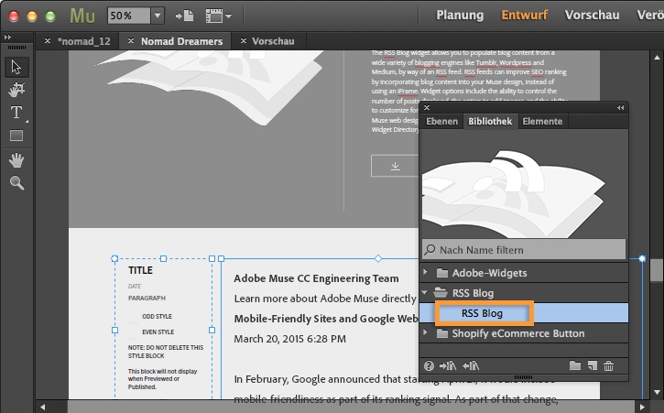The height and width of the screenshot is (413, 664).
Task: Close the *nomad_12 tab
Action: pos(48,40)
